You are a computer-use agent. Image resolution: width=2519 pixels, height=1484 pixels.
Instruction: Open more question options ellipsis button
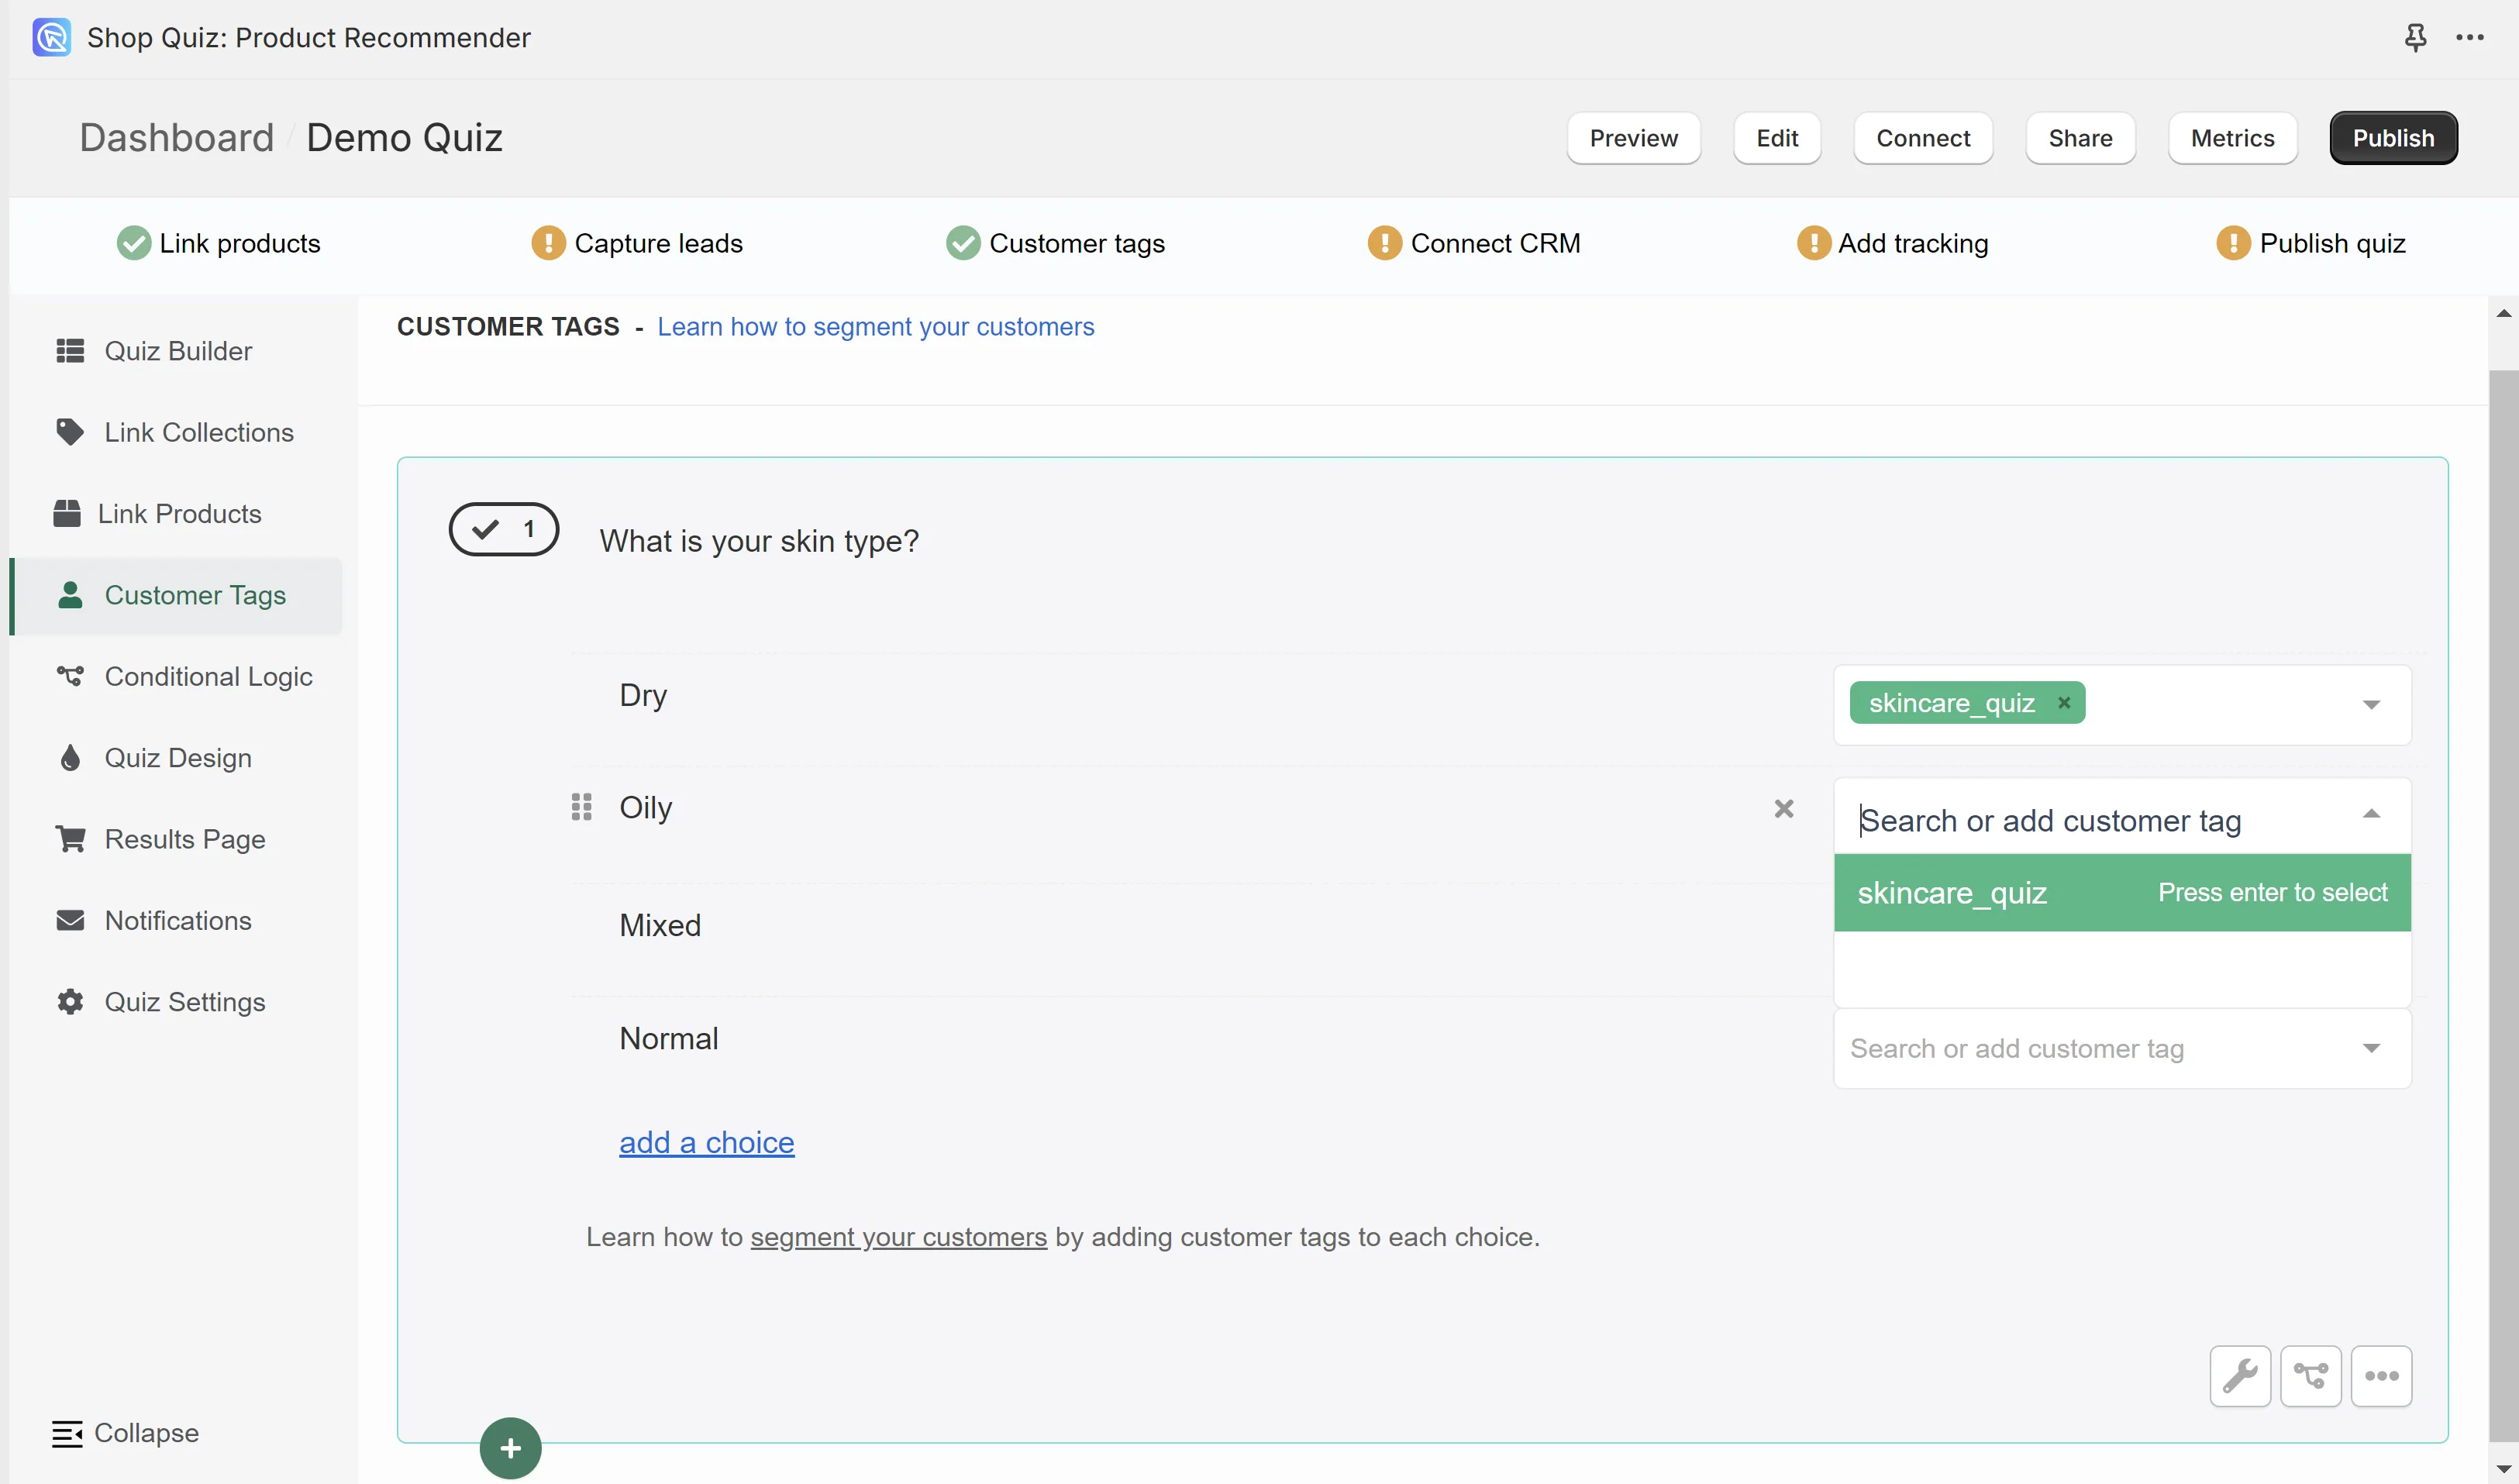[2381, 1376]
